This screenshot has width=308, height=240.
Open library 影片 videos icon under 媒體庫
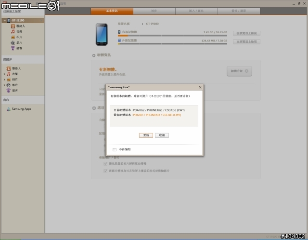click(x=9, y=85)
